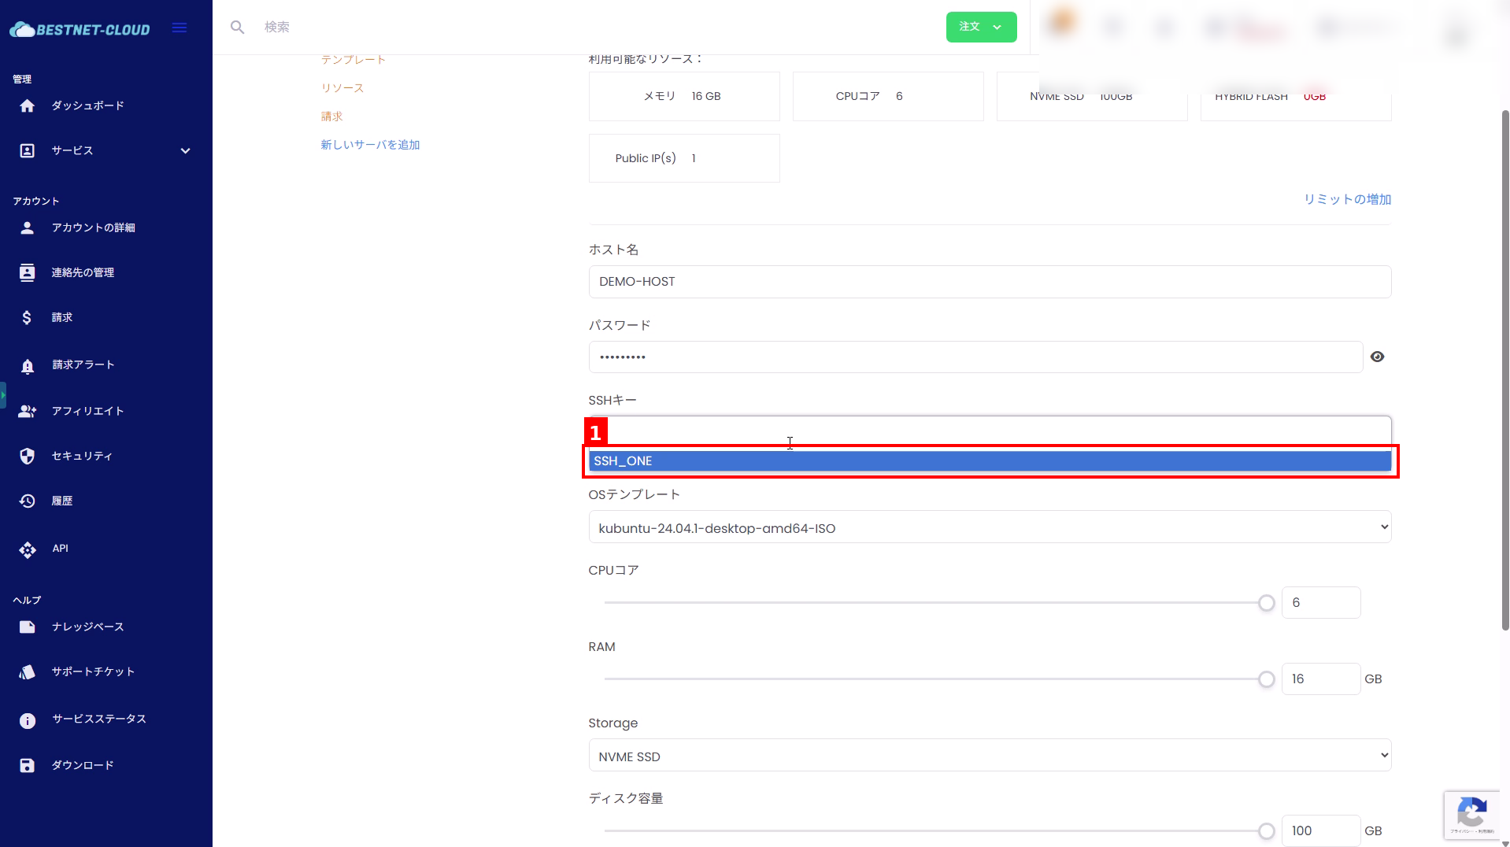Open Support Tickets in sidebar

click(93, 672)
